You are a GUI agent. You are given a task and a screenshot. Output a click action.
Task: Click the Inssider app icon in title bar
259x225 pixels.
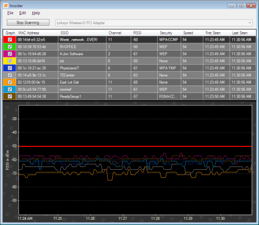(6, 6)
